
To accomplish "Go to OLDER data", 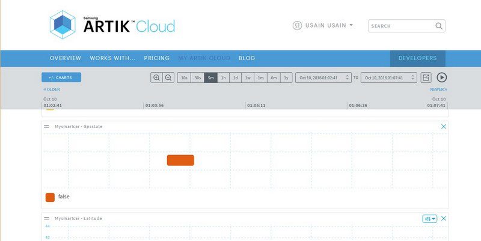I will pos(52,90).
